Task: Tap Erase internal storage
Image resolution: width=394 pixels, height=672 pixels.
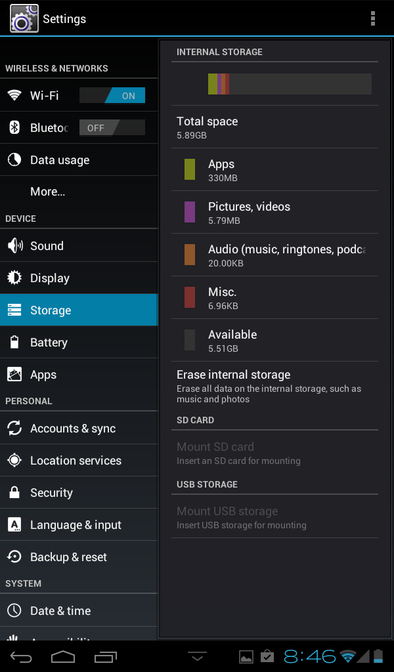Action: coord(274,387)
